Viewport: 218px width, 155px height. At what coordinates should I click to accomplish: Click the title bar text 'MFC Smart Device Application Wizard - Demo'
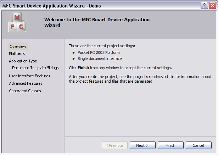[52, 6]
